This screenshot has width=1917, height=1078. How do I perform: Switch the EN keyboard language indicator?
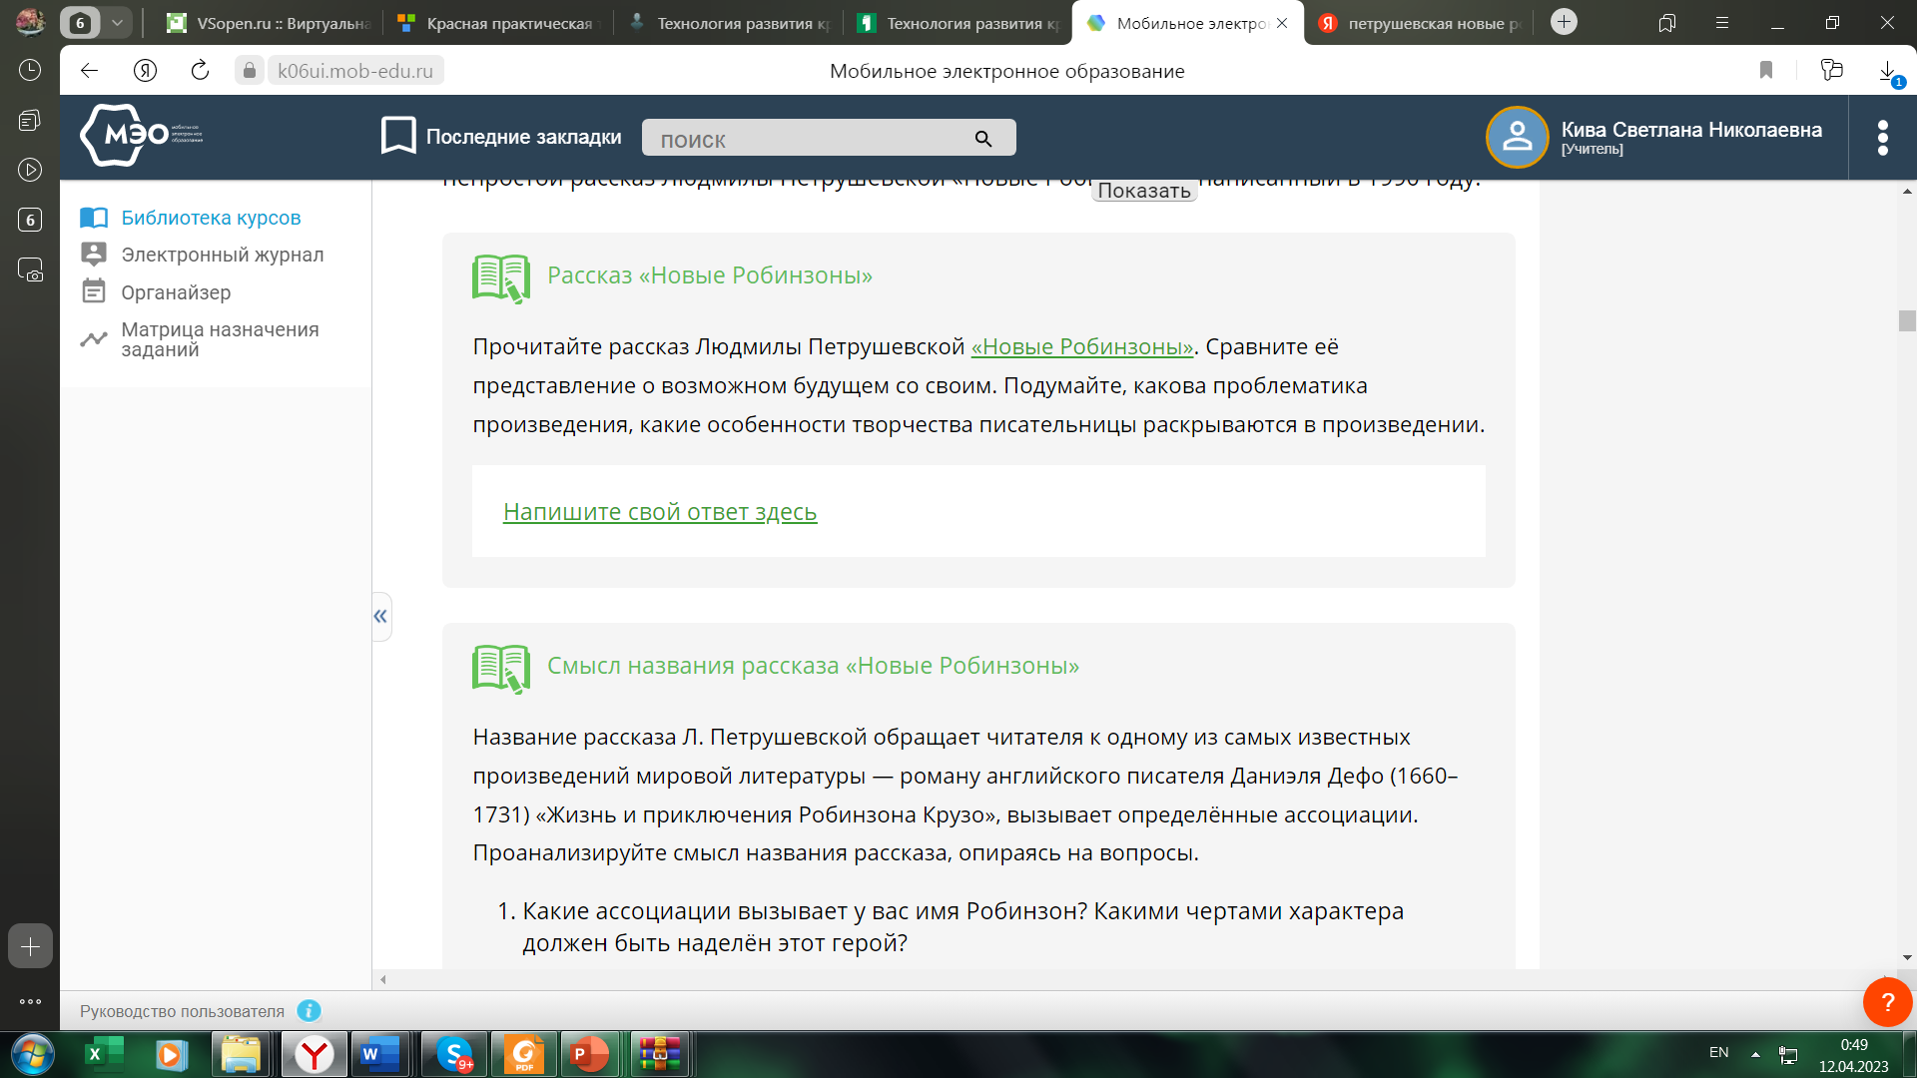pos(1718,1053)
